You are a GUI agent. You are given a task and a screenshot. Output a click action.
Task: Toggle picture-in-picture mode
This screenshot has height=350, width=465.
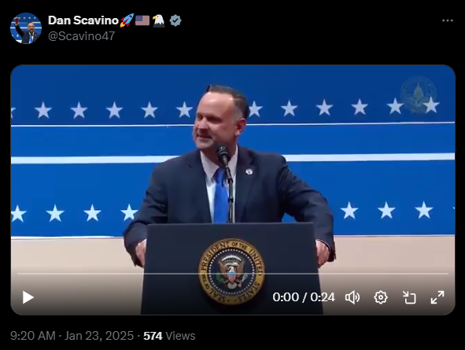point(409,297)
